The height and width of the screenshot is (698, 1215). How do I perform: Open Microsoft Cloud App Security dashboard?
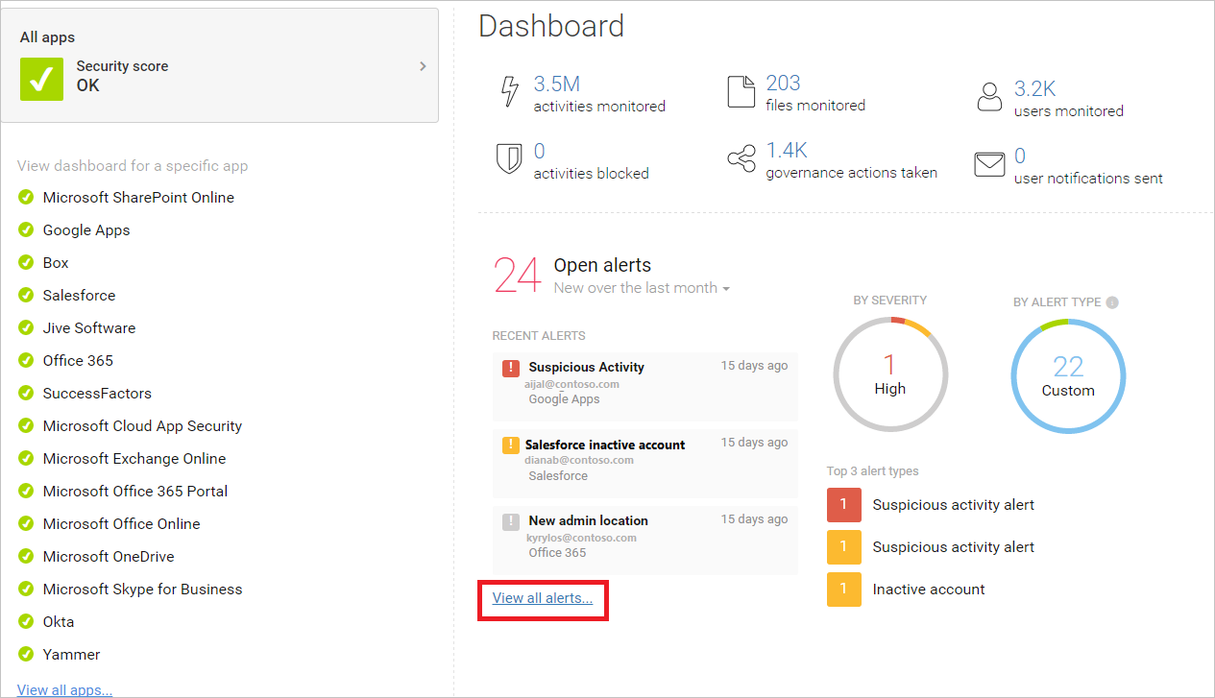[142, 425]
